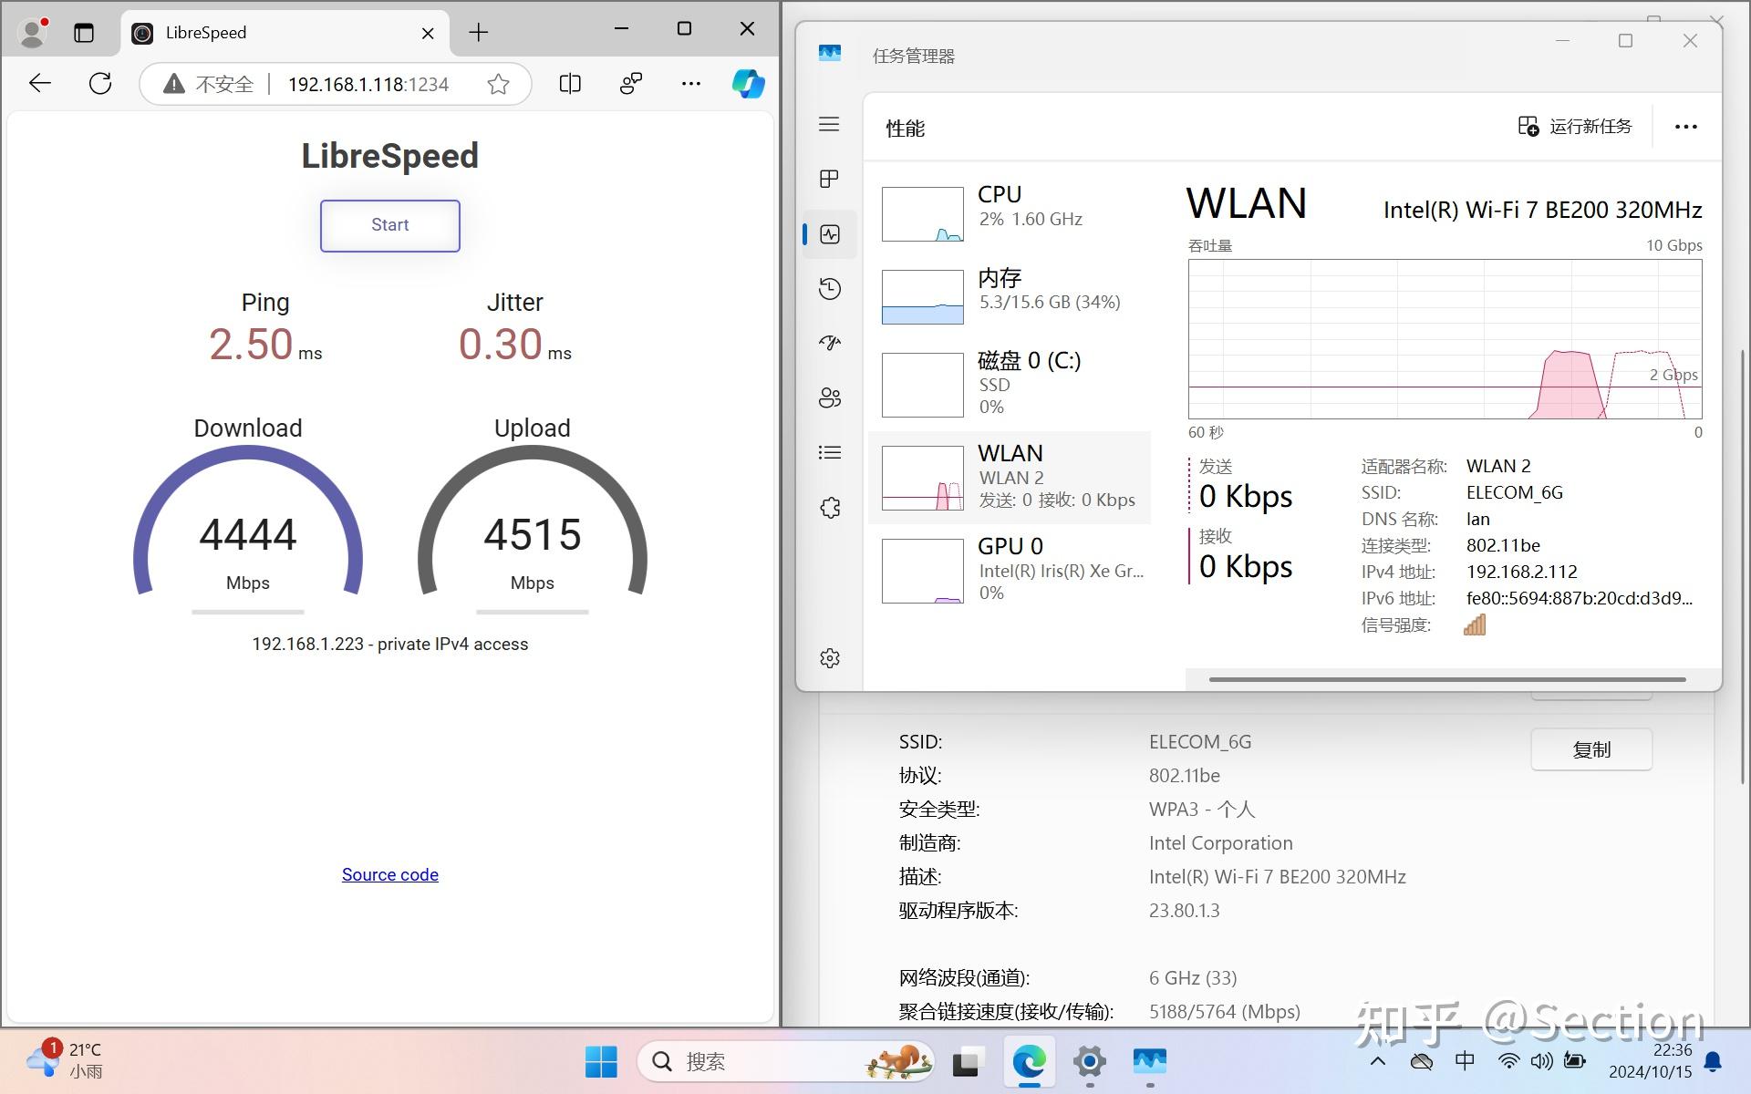Select the Startup apps view
Screen dimensions: 1751x1094
pos(828,343)
